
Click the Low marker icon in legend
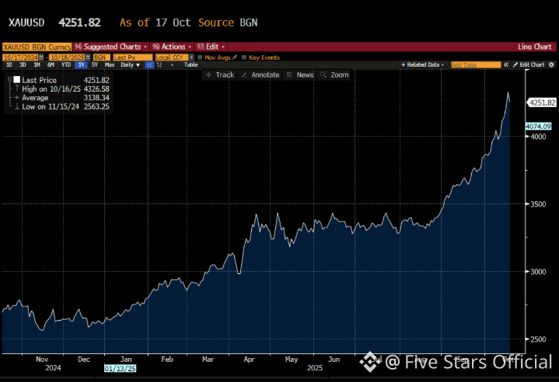coord(17,106)
